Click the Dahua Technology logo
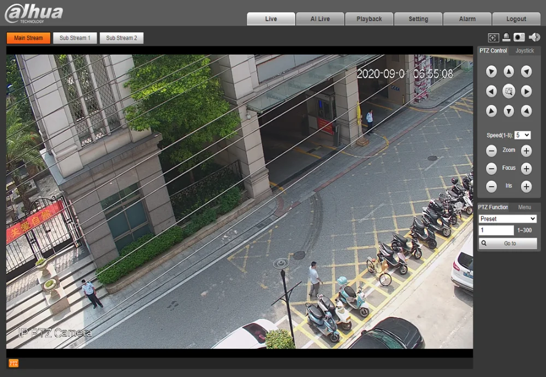The image size is (546, 377). coord(34,14)
